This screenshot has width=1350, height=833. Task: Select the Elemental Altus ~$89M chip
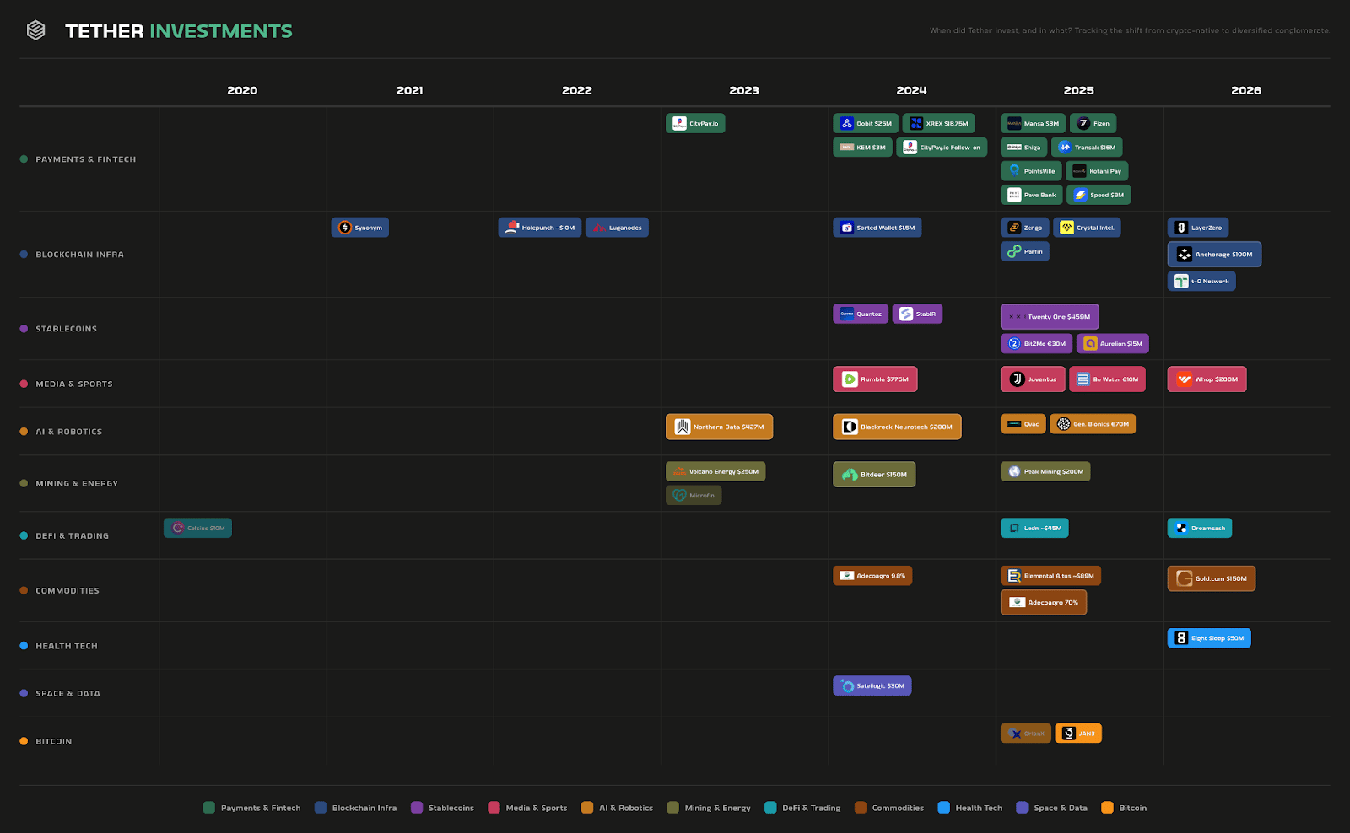(x=1050, y=576)
